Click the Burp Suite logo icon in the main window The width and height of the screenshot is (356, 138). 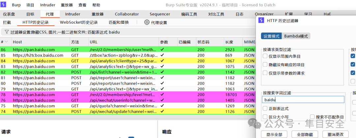click(4, 5)
